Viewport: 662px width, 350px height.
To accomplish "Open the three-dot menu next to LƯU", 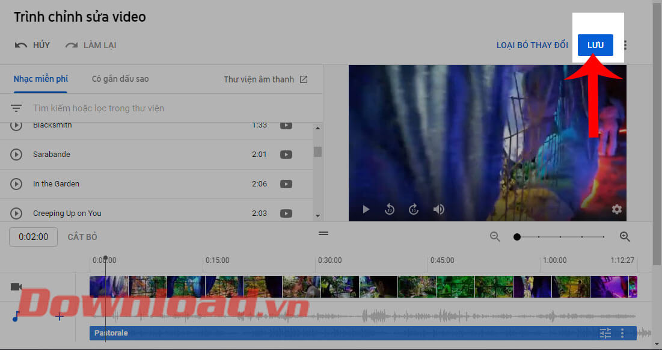I will tap(625, 45).
